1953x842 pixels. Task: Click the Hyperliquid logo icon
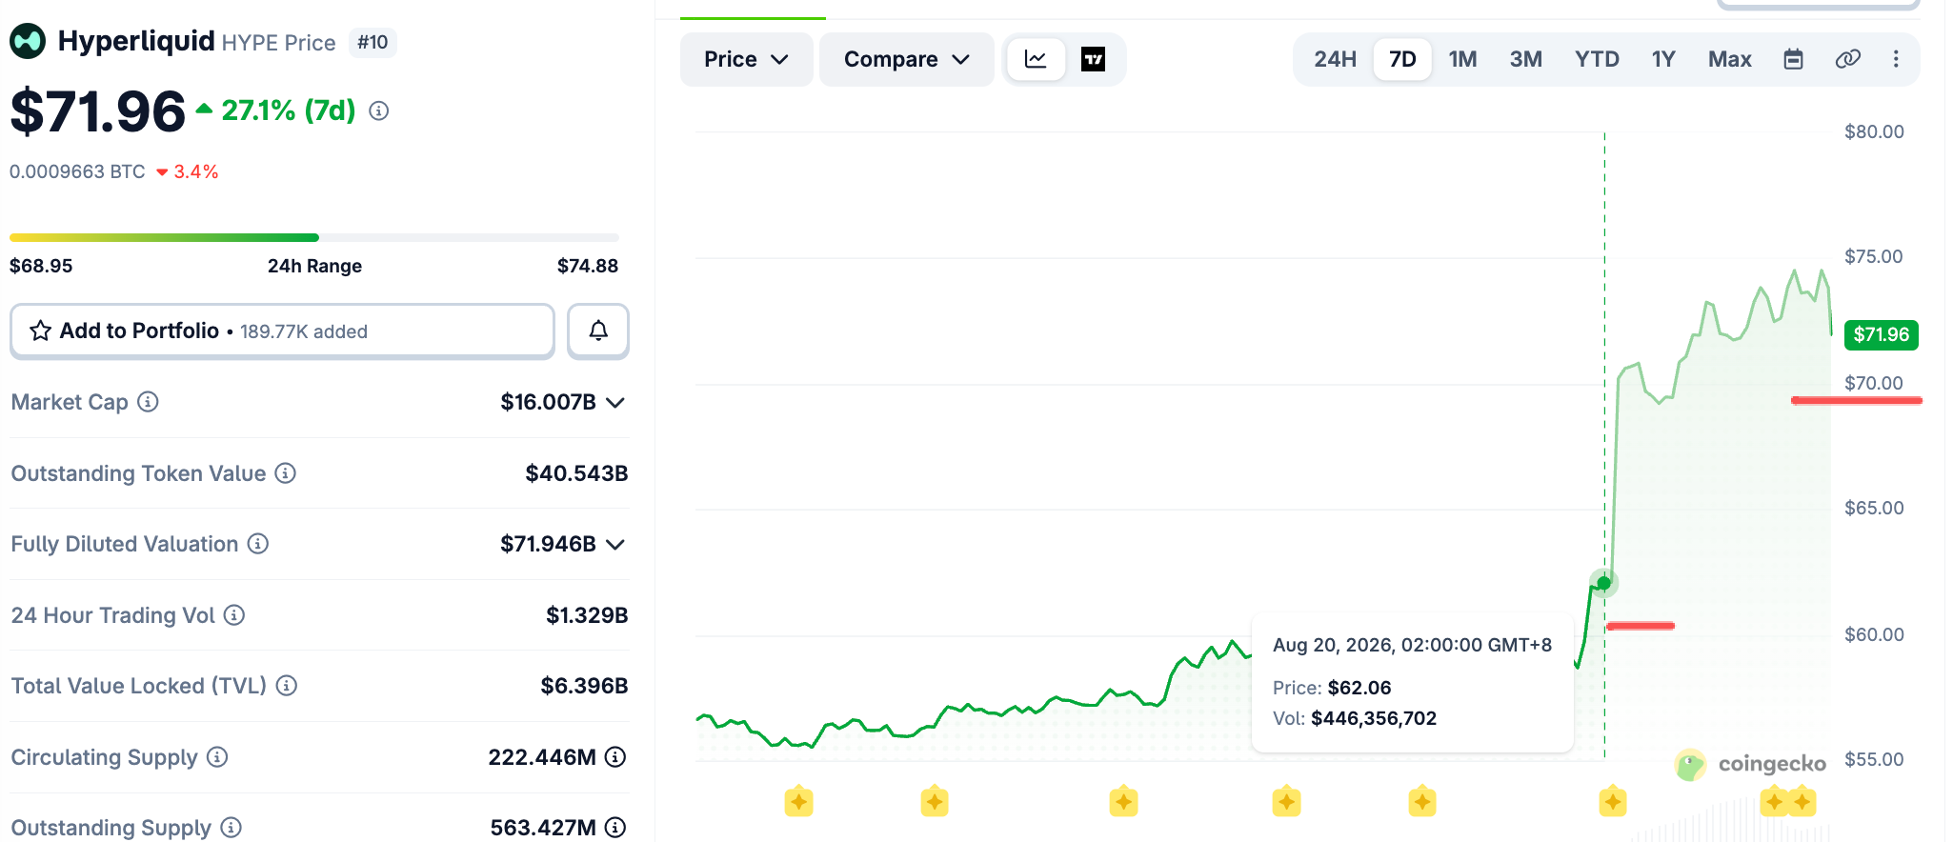pos(28,41)
